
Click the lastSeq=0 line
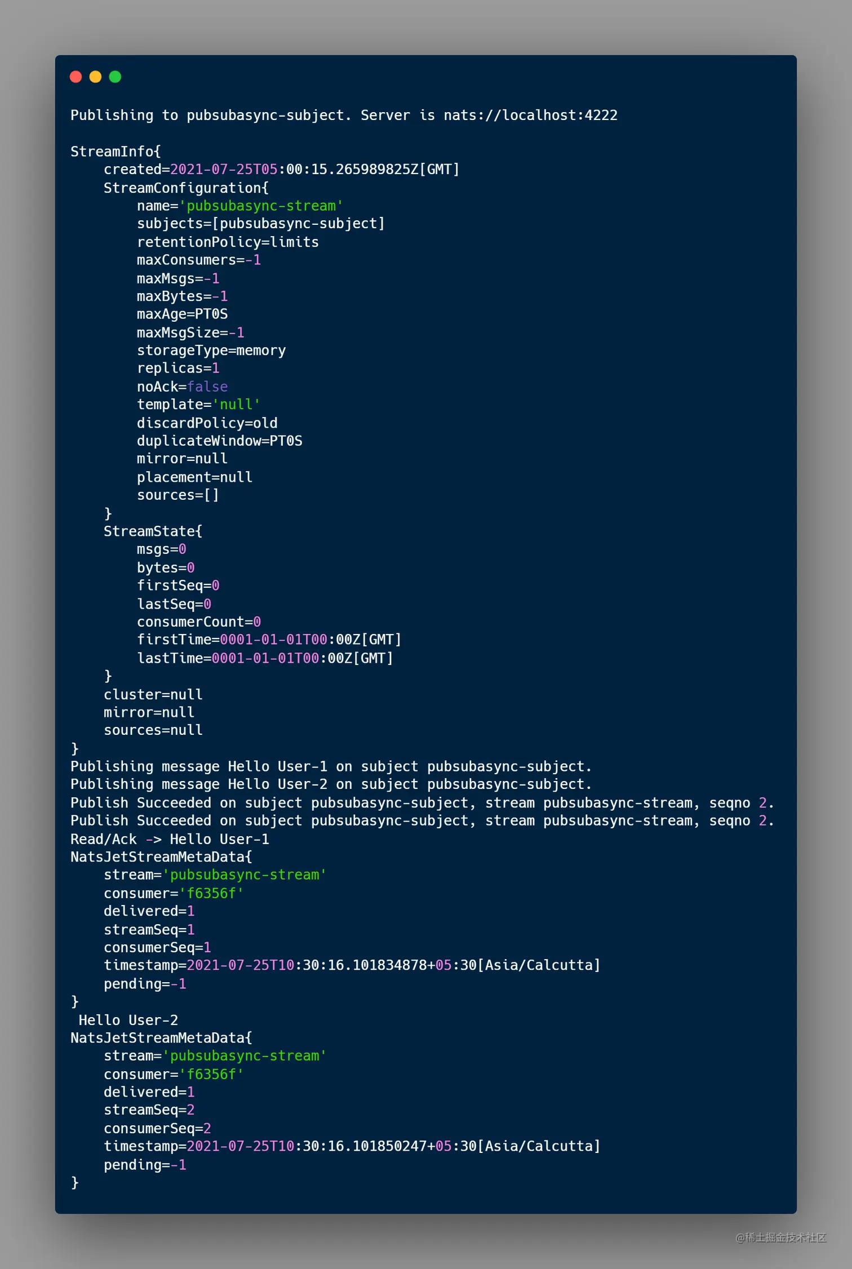(x=174, y=604)
